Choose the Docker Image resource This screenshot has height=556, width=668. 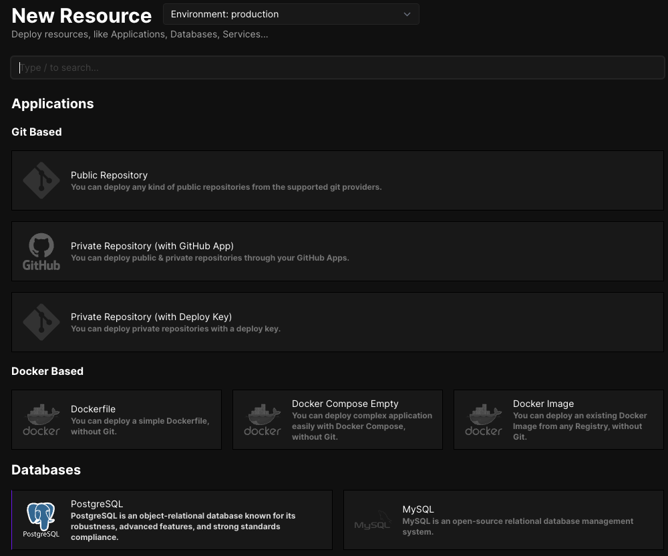(x=558, y=420)
